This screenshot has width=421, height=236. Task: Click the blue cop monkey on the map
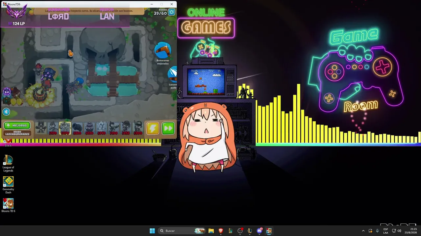click(x=79, y=82)
